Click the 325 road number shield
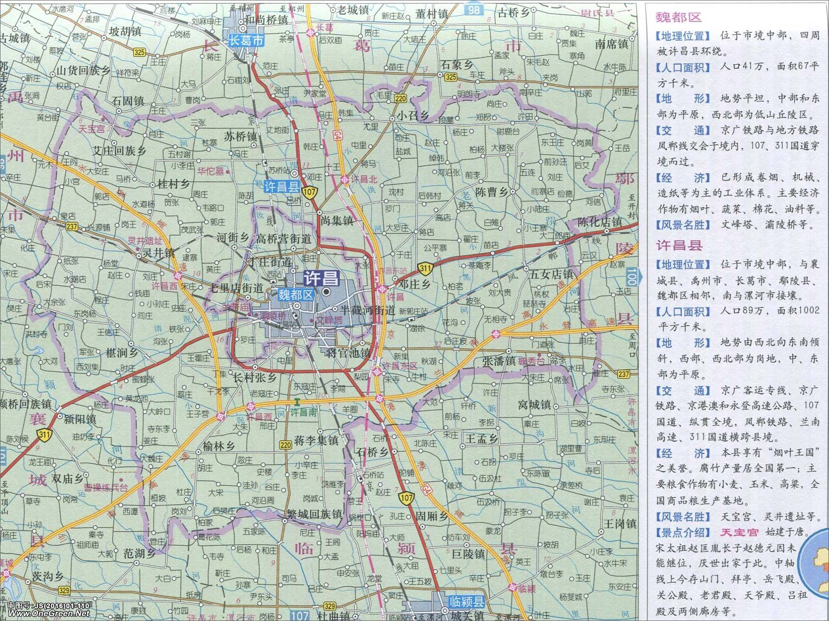829x621 pixels. [x=450, y=77]
